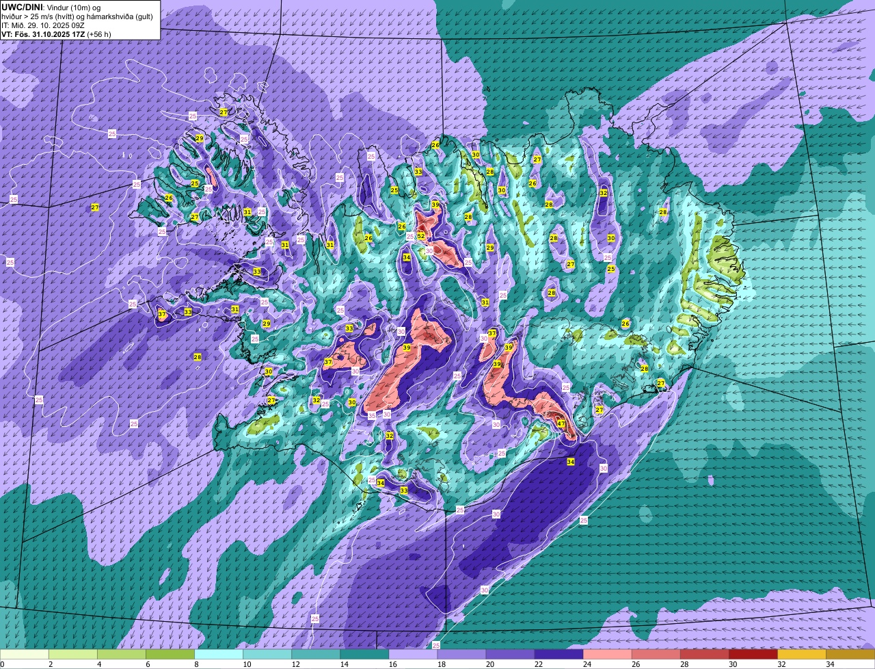Click the '16' tick on the colour scale
The height and width of the screenshot is (669, 875).
point(392,664)
